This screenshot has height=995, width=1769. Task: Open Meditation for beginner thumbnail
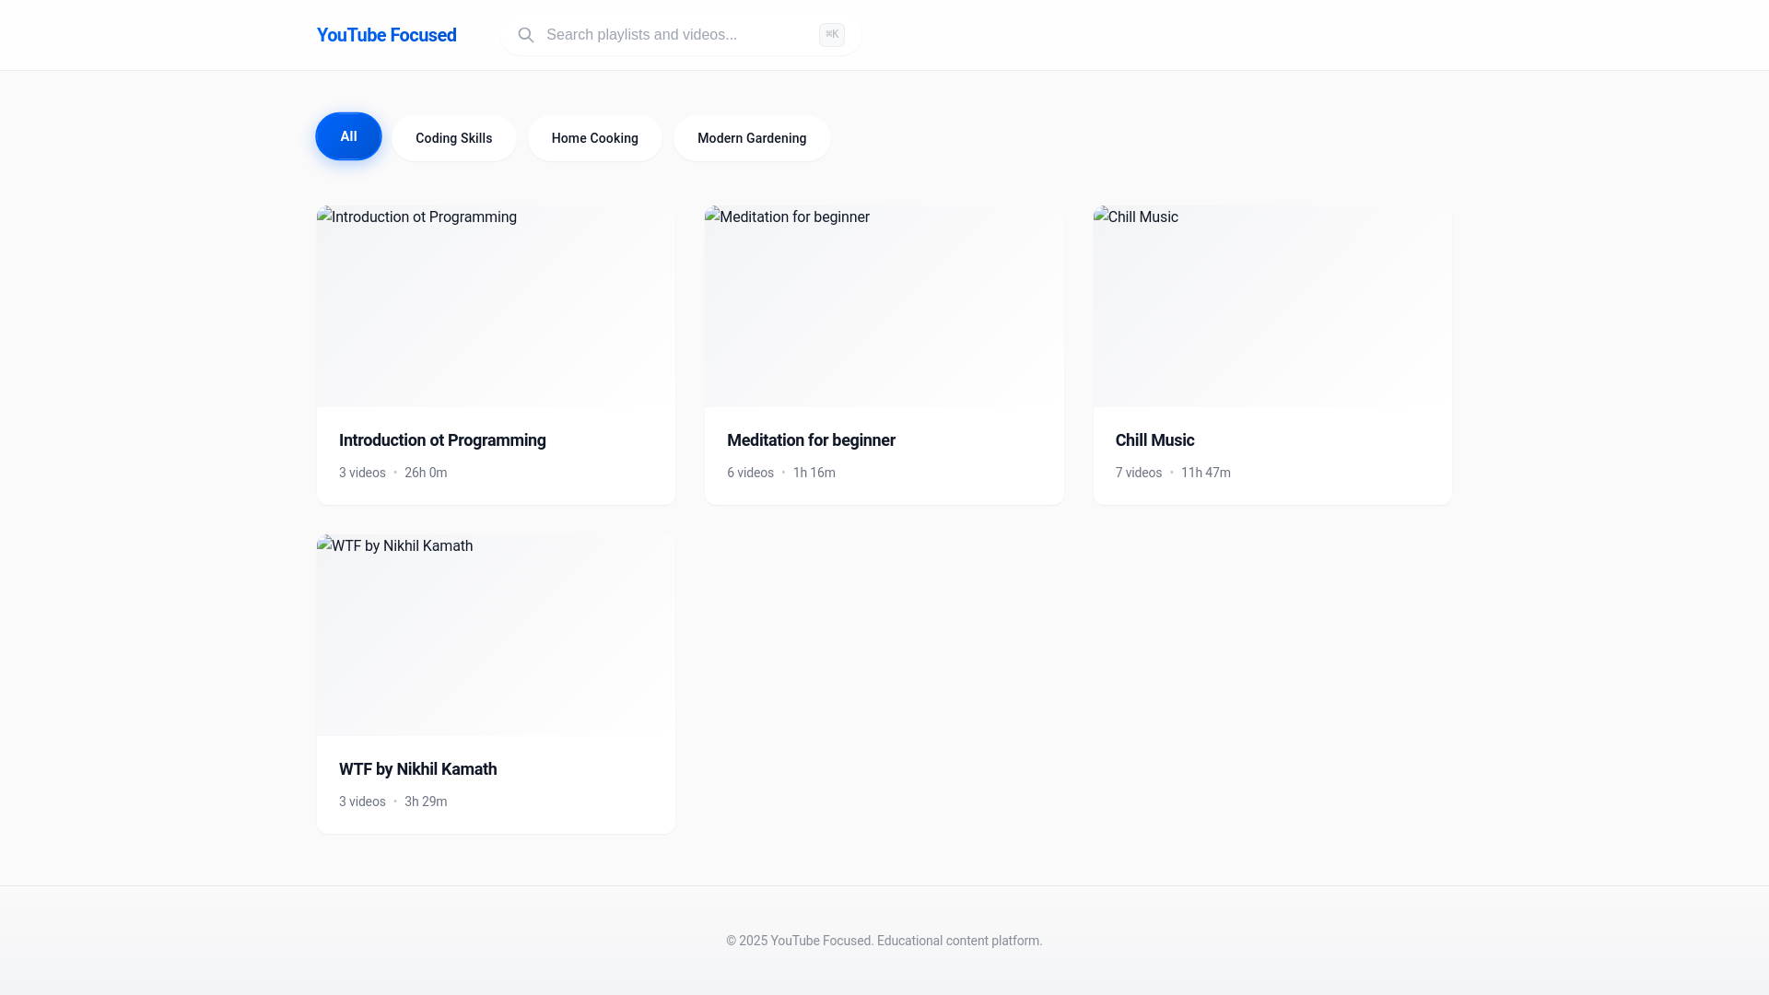click(x=884, y=306)
